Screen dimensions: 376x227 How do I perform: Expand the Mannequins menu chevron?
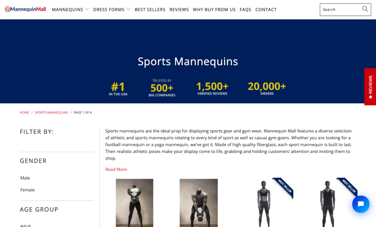[87, 9]
